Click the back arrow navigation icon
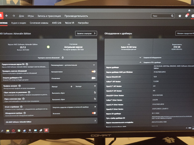 point(7,16)
